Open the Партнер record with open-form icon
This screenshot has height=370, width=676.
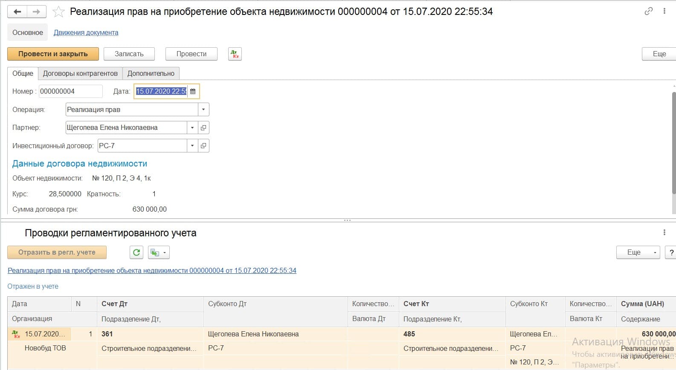tap(203, 128)
